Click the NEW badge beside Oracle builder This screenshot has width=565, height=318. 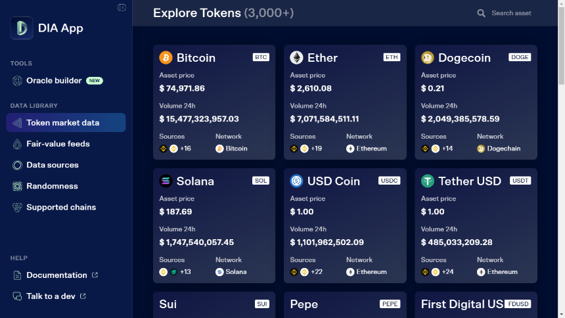(95, 81)
